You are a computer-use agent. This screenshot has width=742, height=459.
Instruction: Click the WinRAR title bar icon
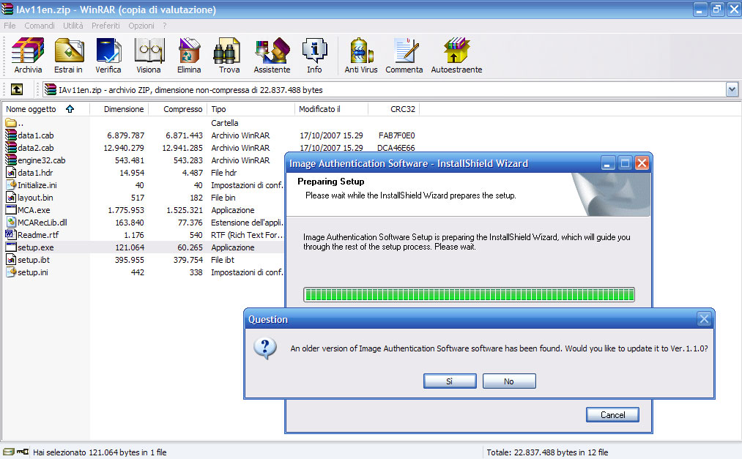point(7,9)
